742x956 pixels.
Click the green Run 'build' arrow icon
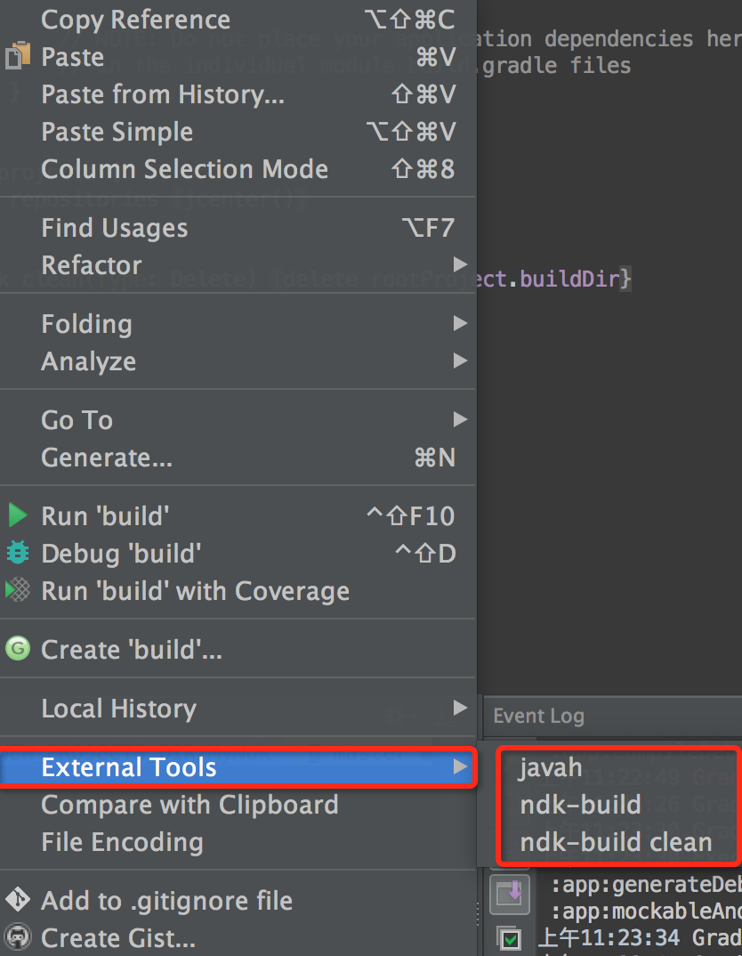click(18, 515)
